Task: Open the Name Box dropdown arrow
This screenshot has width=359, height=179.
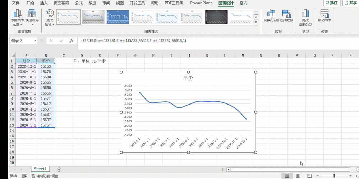Action: (x=35, y=41)
